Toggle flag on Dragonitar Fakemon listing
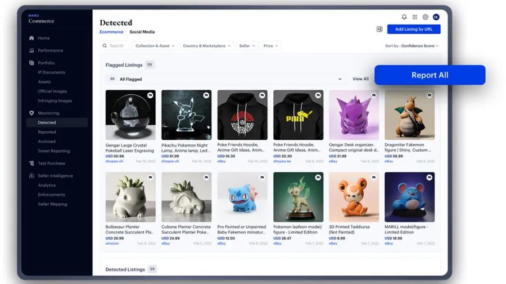The width and height of the screenshot is (506, 284). point(429,95)
